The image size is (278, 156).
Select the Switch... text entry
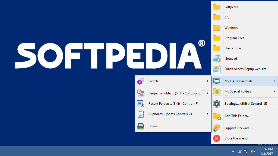(154, 81)
